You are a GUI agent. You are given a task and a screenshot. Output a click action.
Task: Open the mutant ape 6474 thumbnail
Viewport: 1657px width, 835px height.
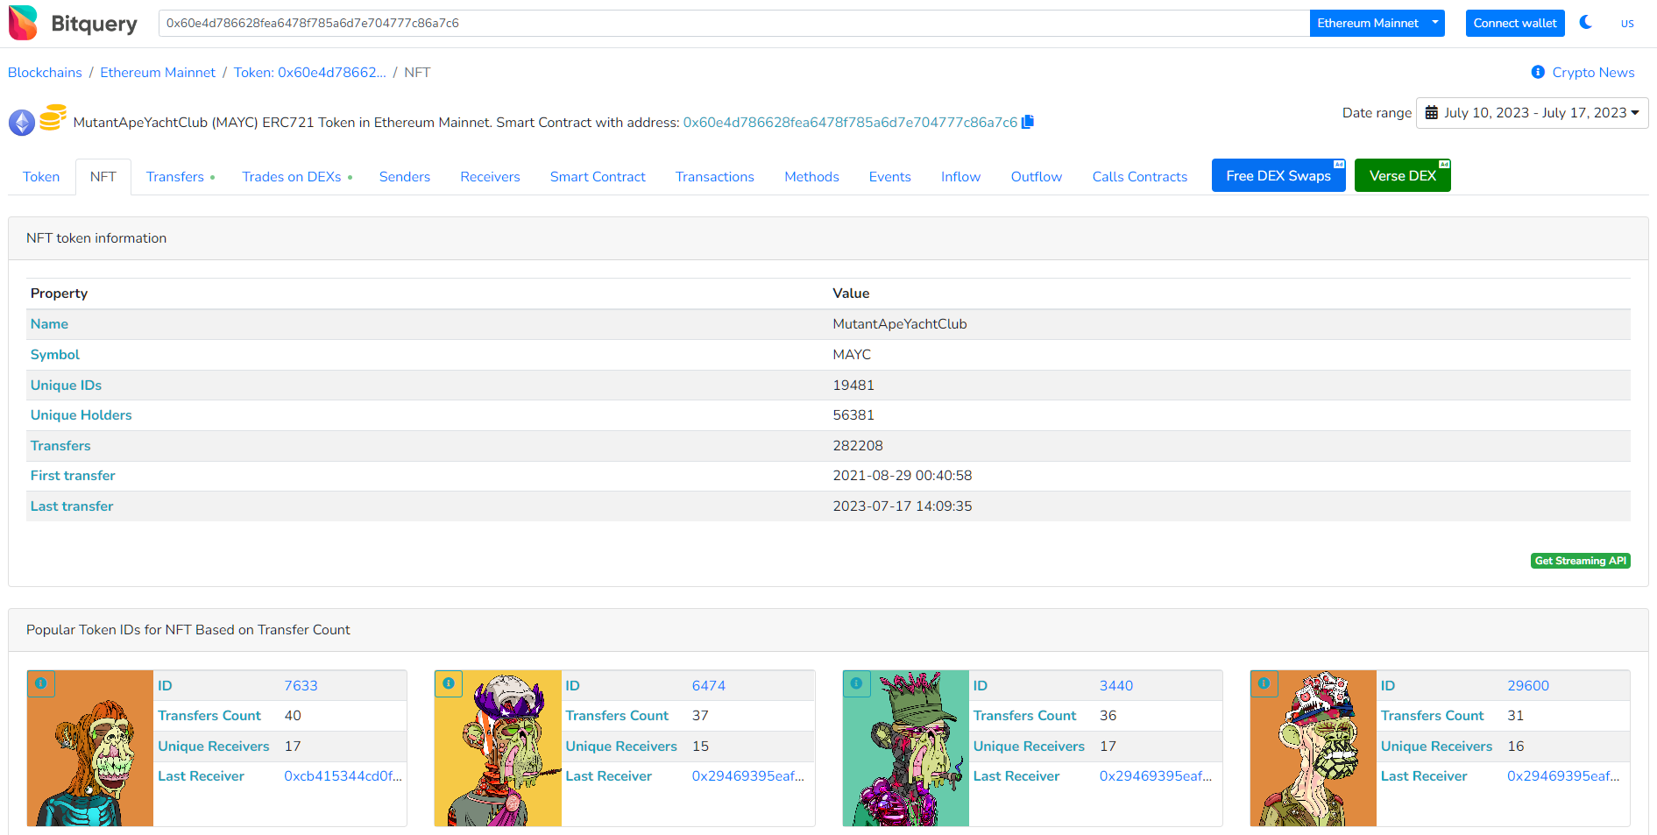[x=498, y=748]
